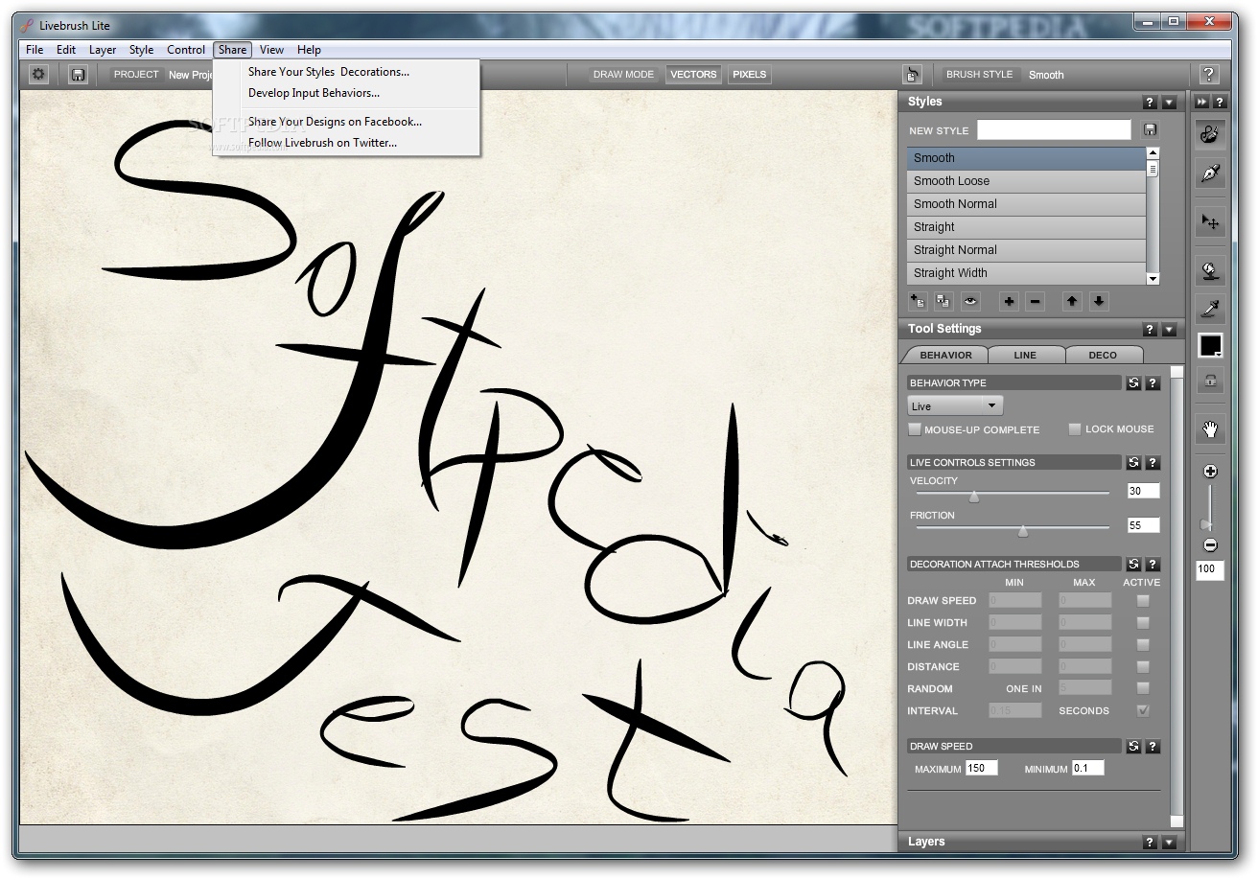Select the Hand pan tool
Image resolution: width=1258 pixels, height=879 pixels.
1210,428
